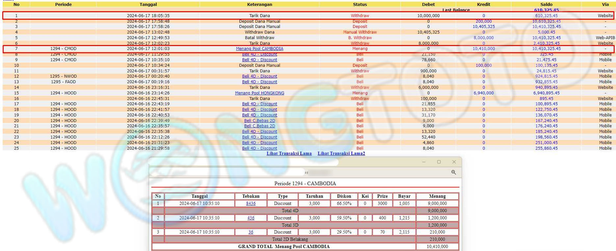Viewport: 616px width, 251px height.
Task: Click the Tanggal column header in main table
Action: pyautogui.click(x=148, y=5)
